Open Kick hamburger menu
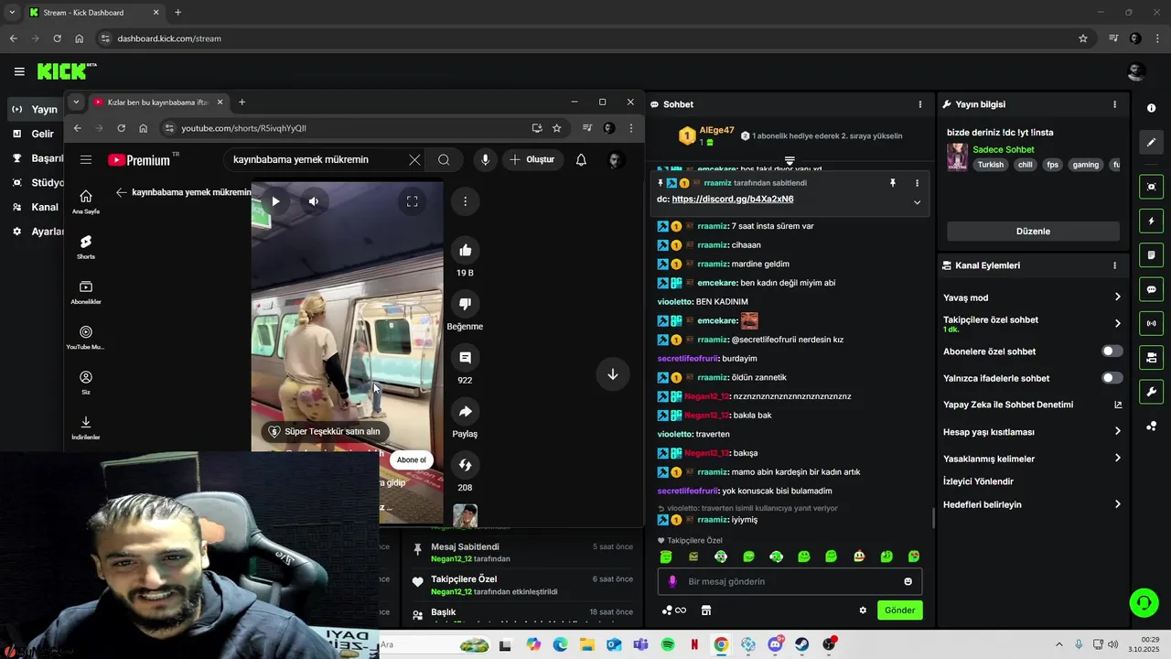Viewport: 1171px width, 659px height. click(19, 71)
